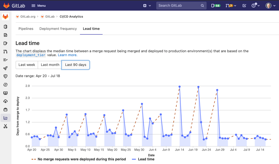
Task: Click the To-Do List icon in the top bar
Action: point(244,5)
